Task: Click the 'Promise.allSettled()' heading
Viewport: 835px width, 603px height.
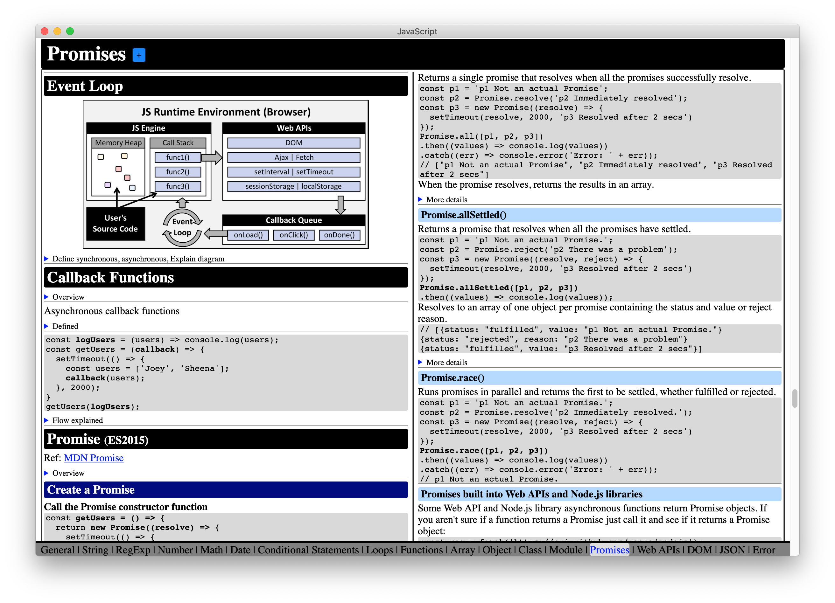Action: (x=600, y=215)
